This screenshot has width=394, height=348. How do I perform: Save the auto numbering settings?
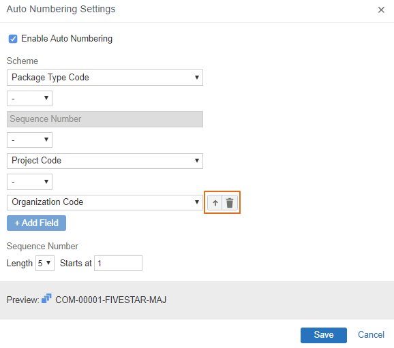pyautogui.click(x=324, y=335)
